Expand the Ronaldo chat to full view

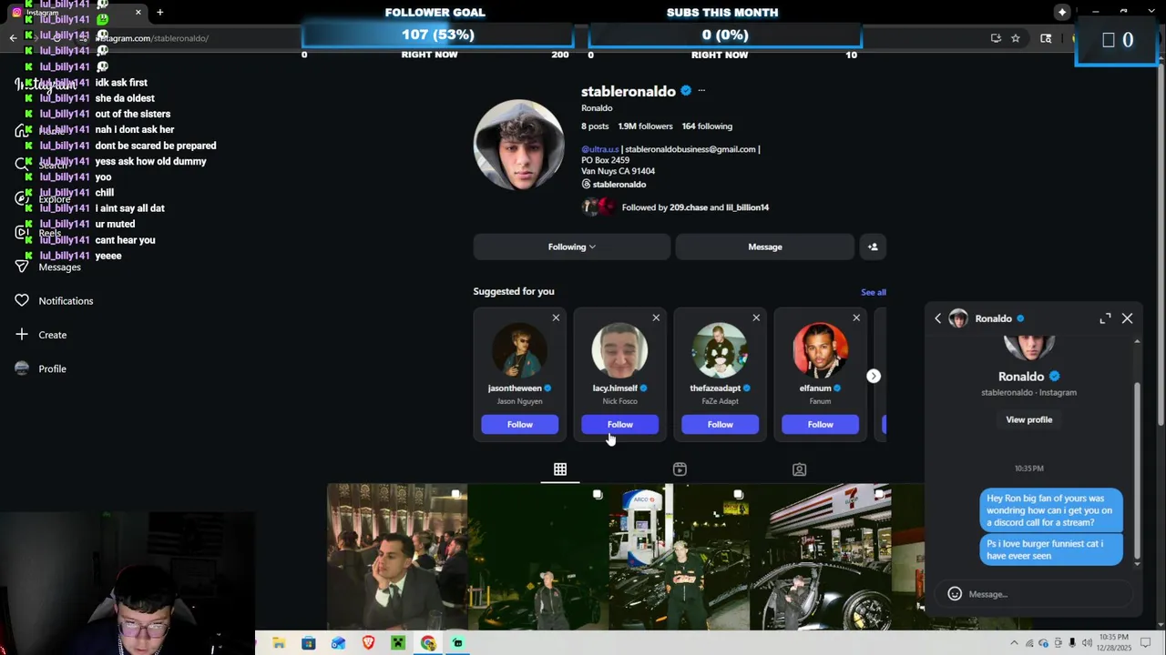click(1105, 318)
